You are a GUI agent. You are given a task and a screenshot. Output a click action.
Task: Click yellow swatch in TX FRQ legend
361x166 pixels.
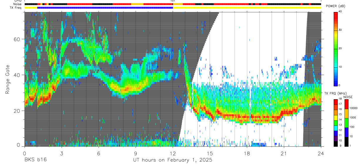(335, 117)
